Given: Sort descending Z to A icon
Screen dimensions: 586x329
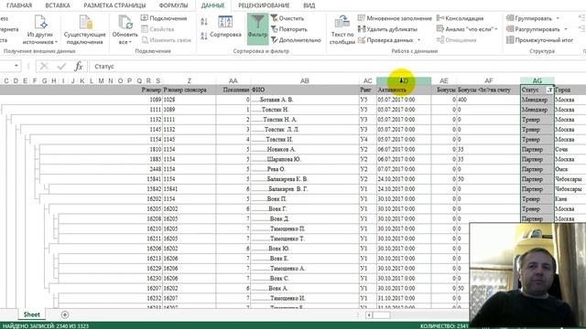Looking at the screenshot, I should 204,37.
